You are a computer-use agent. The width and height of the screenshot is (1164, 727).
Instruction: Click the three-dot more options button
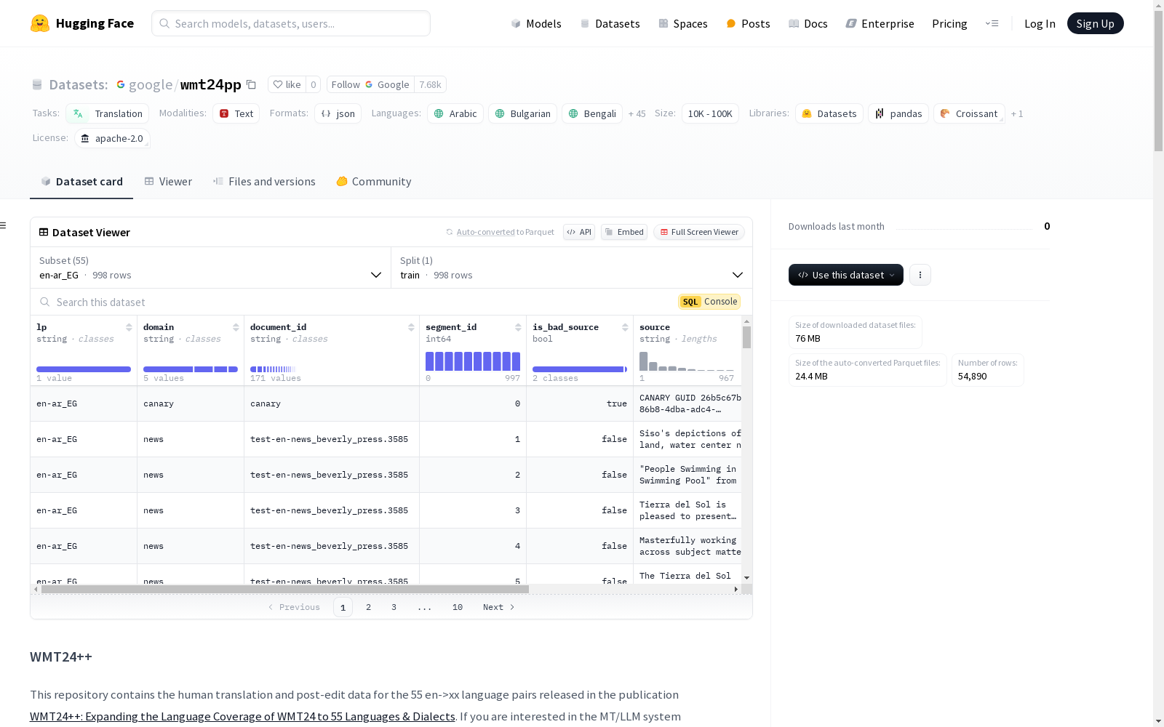click(x=920, y=275)
